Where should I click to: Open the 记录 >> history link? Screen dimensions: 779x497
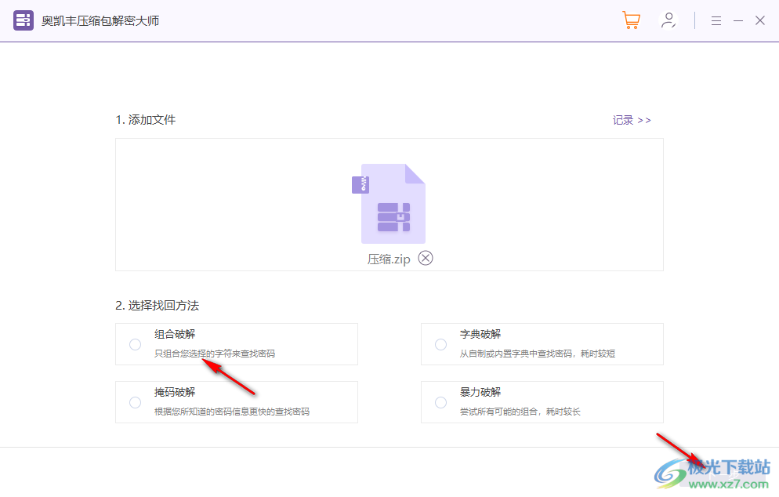(x=632, y=120)
